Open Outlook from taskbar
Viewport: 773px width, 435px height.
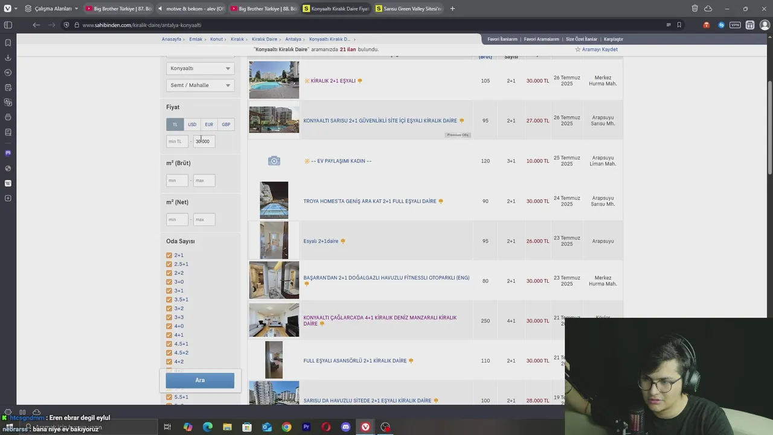pyautogui.click(x=266, y=427)
